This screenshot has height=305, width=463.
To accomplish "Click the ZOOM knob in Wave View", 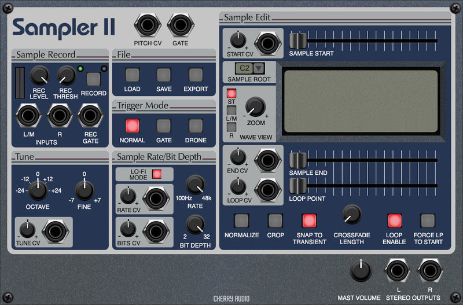I will coord(255,106).
